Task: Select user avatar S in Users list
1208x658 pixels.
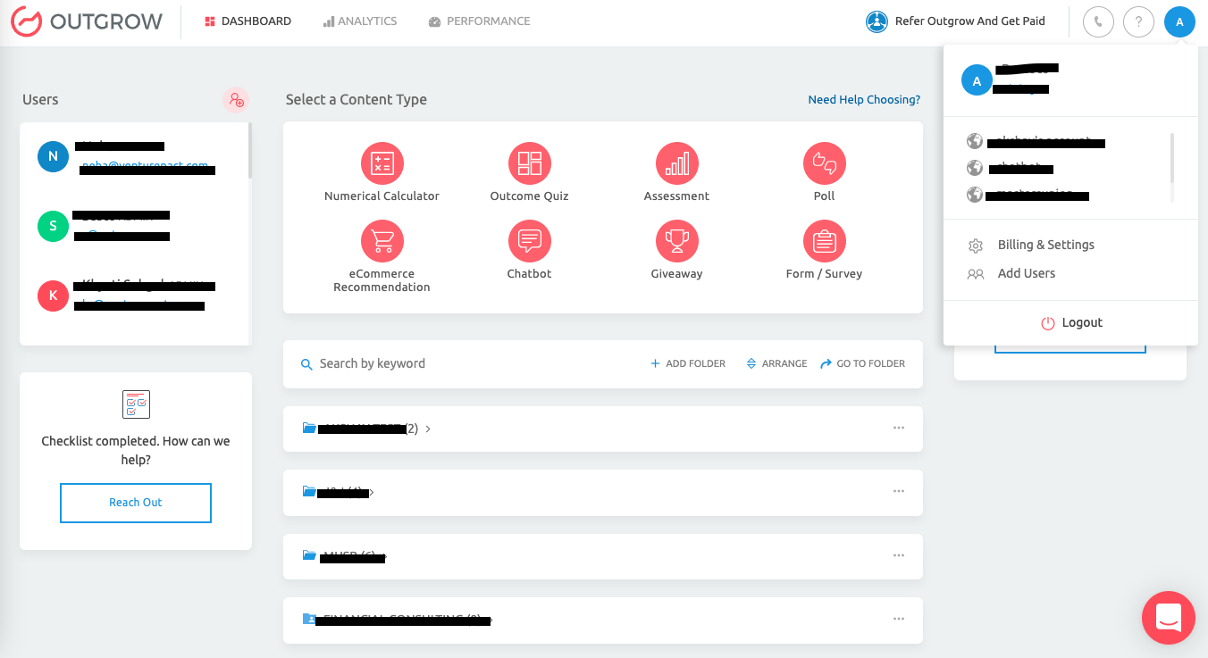Action: 53,226
